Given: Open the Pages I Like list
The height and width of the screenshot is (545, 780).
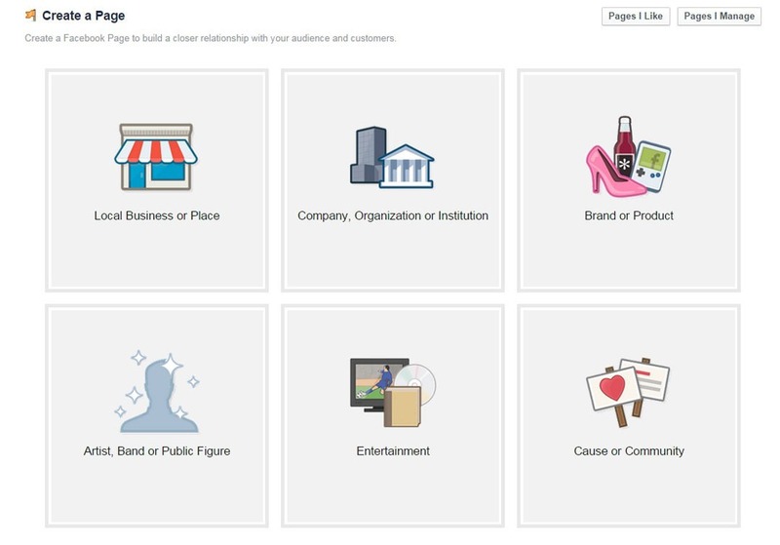Looking at the screenshot, I should [x=636, y=17].
